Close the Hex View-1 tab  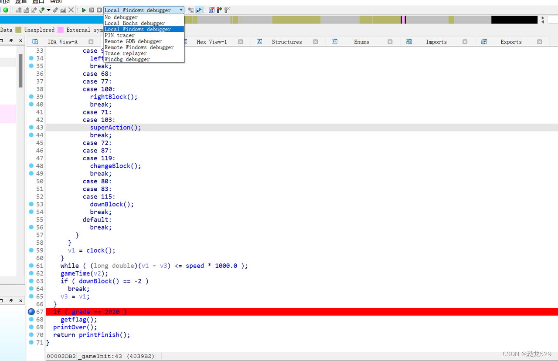(x=241, y=42)
